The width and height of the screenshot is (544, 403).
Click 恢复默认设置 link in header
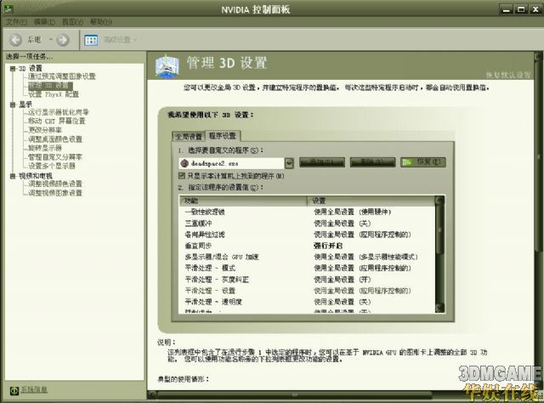508,75
